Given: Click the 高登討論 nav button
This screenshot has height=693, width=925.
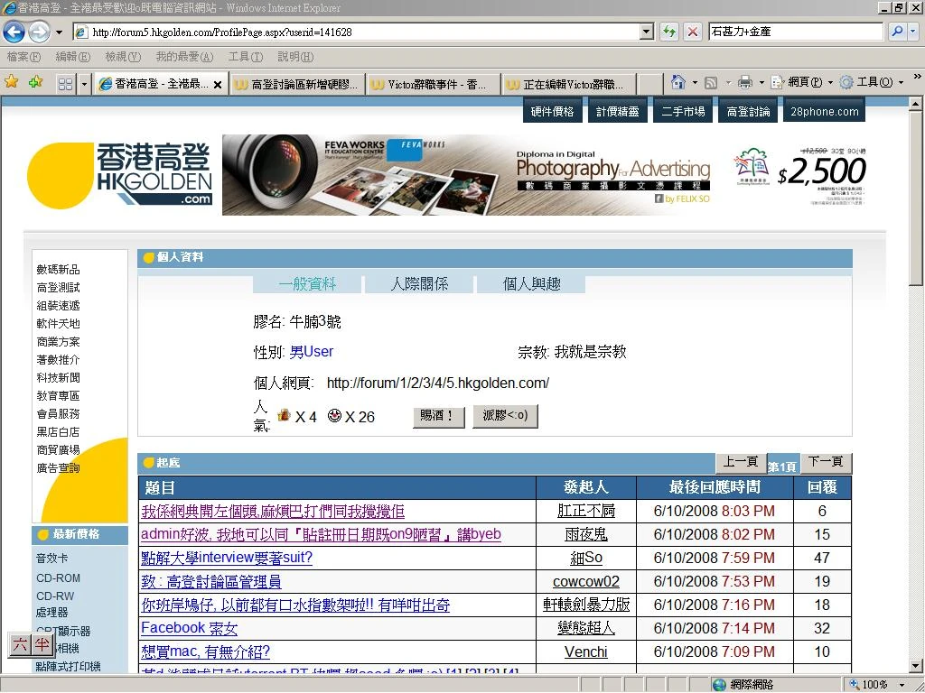Looking at the screenshot, I should point(748,111).
